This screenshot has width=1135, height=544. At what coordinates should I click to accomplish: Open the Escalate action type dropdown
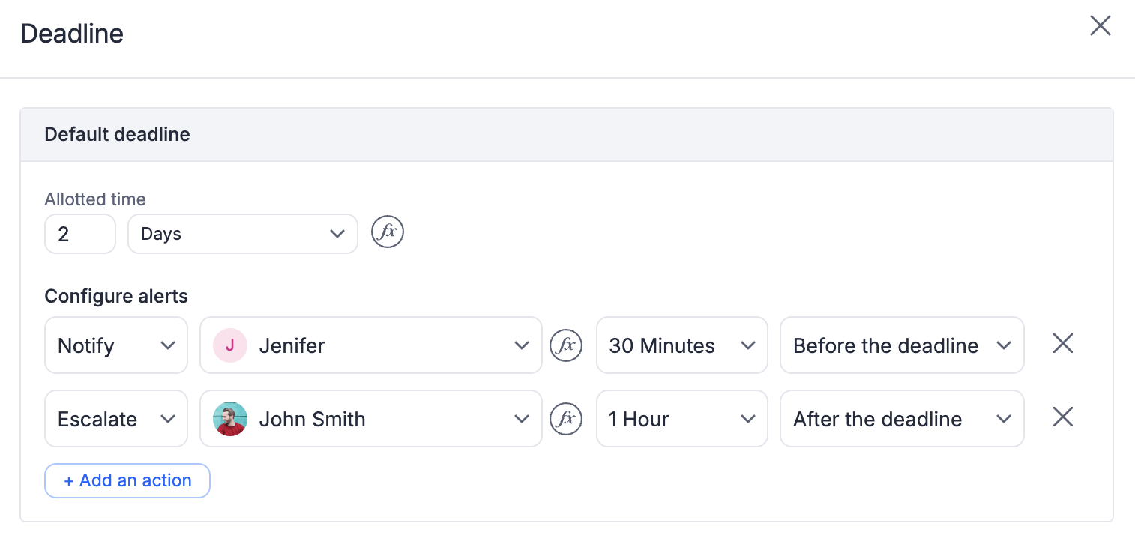116,419
